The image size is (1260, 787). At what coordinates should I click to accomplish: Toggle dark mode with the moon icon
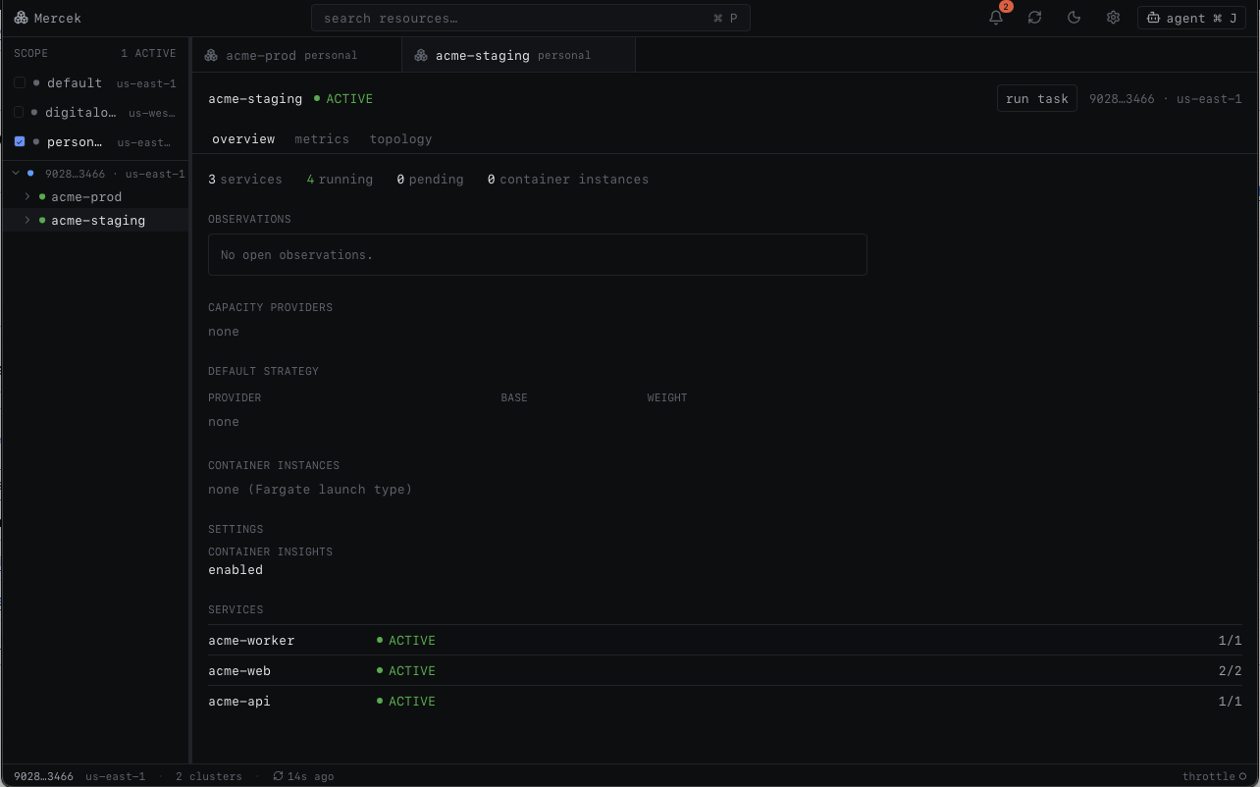pyautogui.click(x=1074, y=18)
